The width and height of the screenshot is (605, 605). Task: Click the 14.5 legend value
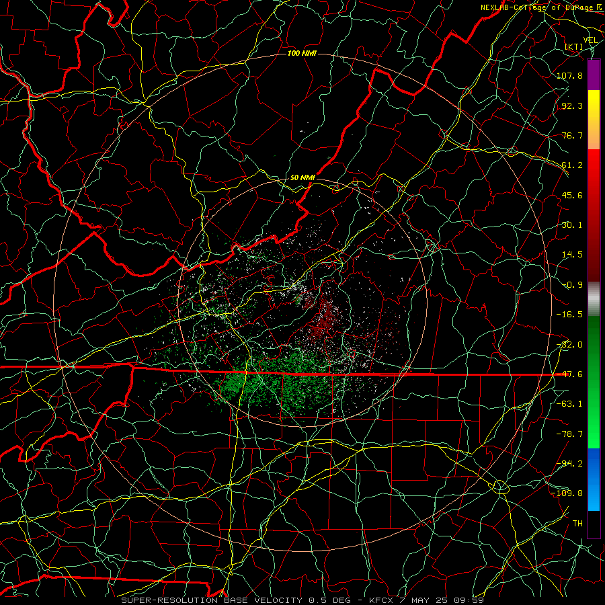click(x=572, y=255)
